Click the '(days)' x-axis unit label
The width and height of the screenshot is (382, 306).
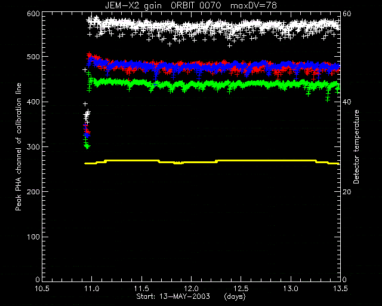click(x=235, y=296)
